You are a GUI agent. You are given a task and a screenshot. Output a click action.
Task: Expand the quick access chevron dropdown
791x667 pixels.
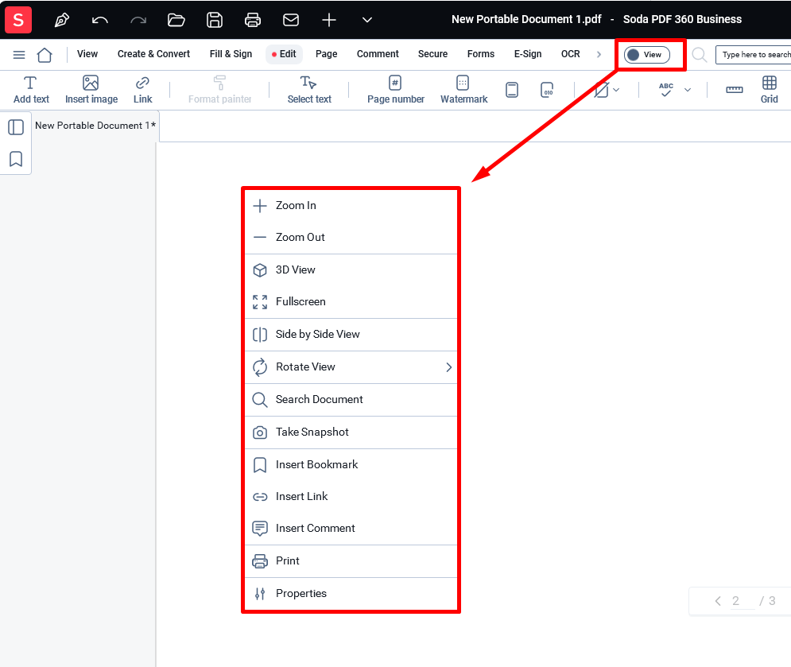point(367,20)
